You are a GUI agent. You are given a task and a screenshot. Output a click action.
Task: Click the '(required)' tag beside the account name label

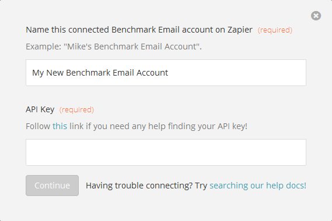(x=275, y=30)
